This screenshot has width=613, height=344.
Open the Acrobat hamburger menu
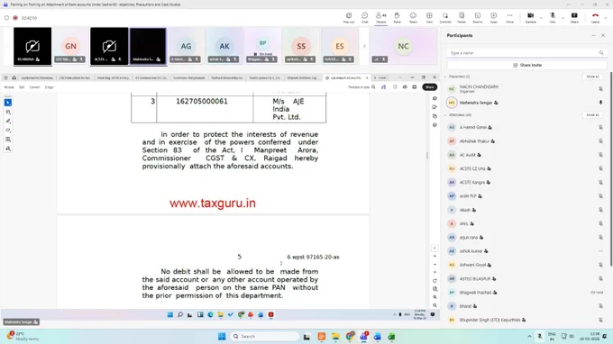tap(5, 77)
